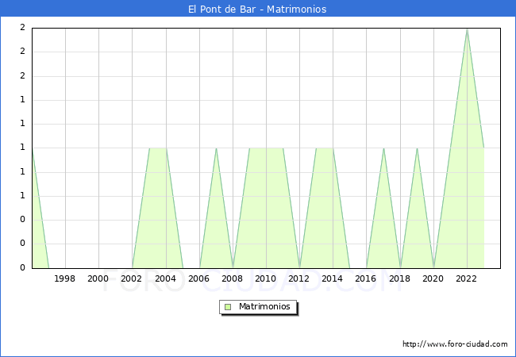
Task: Click the 2020 year label
Action: 433,278
